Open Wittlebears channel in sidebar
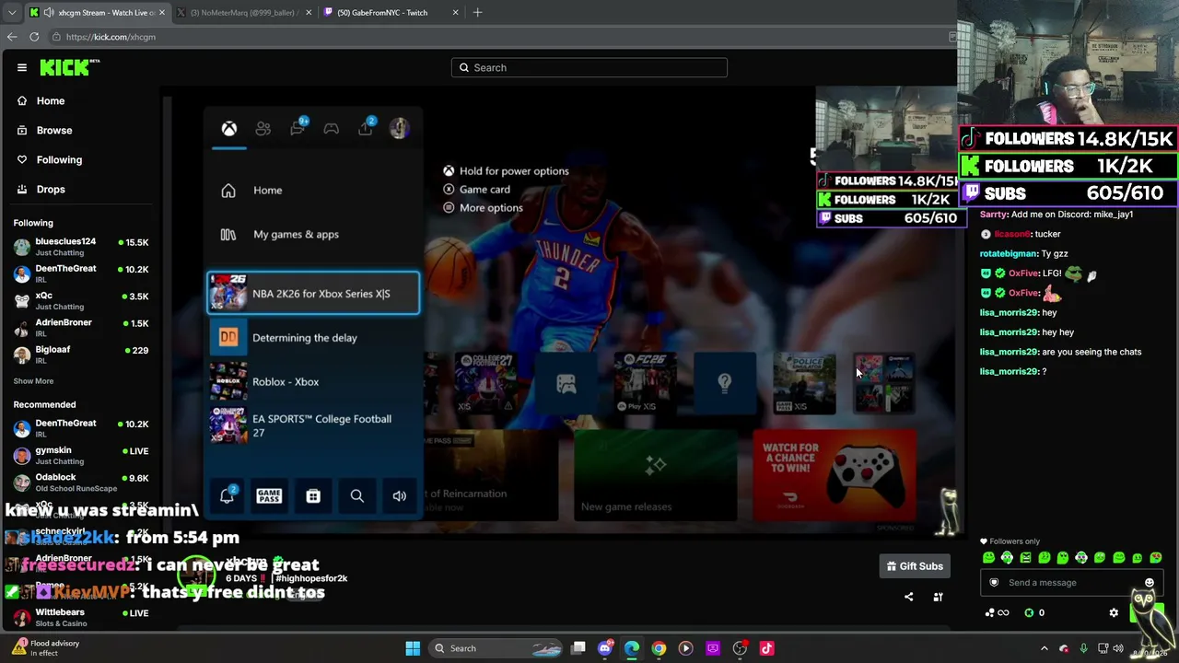The image size is (1179, 663). pos(81,617)
